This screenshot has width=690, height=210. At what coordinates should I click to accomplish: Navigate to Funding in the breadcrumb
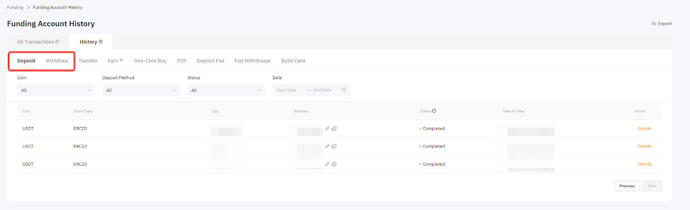tap(15, 7)
